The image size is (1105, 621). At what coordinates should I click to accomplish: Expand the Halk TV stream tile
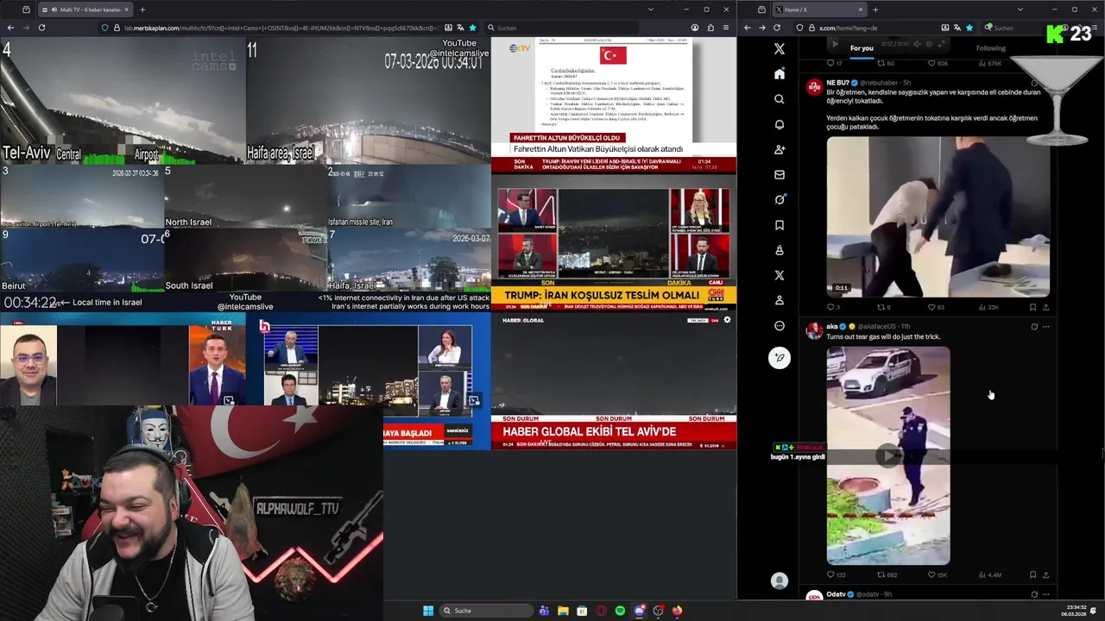tap(474, 400)
